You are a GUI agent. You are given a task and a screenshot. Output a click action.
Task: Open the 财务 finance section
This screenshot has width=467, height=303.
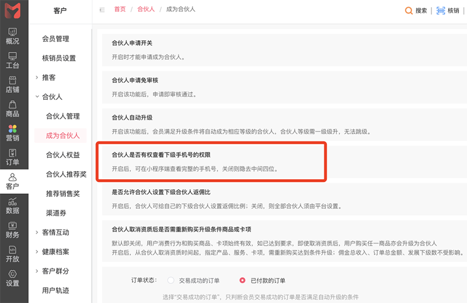(12, 230)
